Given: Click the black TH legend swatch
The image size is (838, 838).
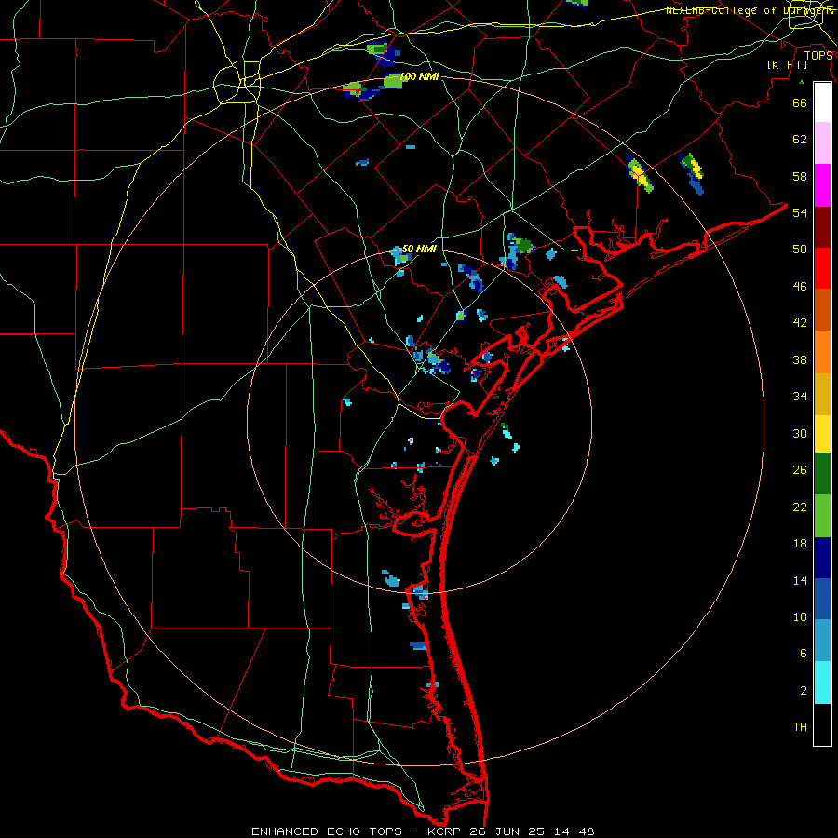Looking at the screenshot, I should pyautogui.click(x=822, y=724).
